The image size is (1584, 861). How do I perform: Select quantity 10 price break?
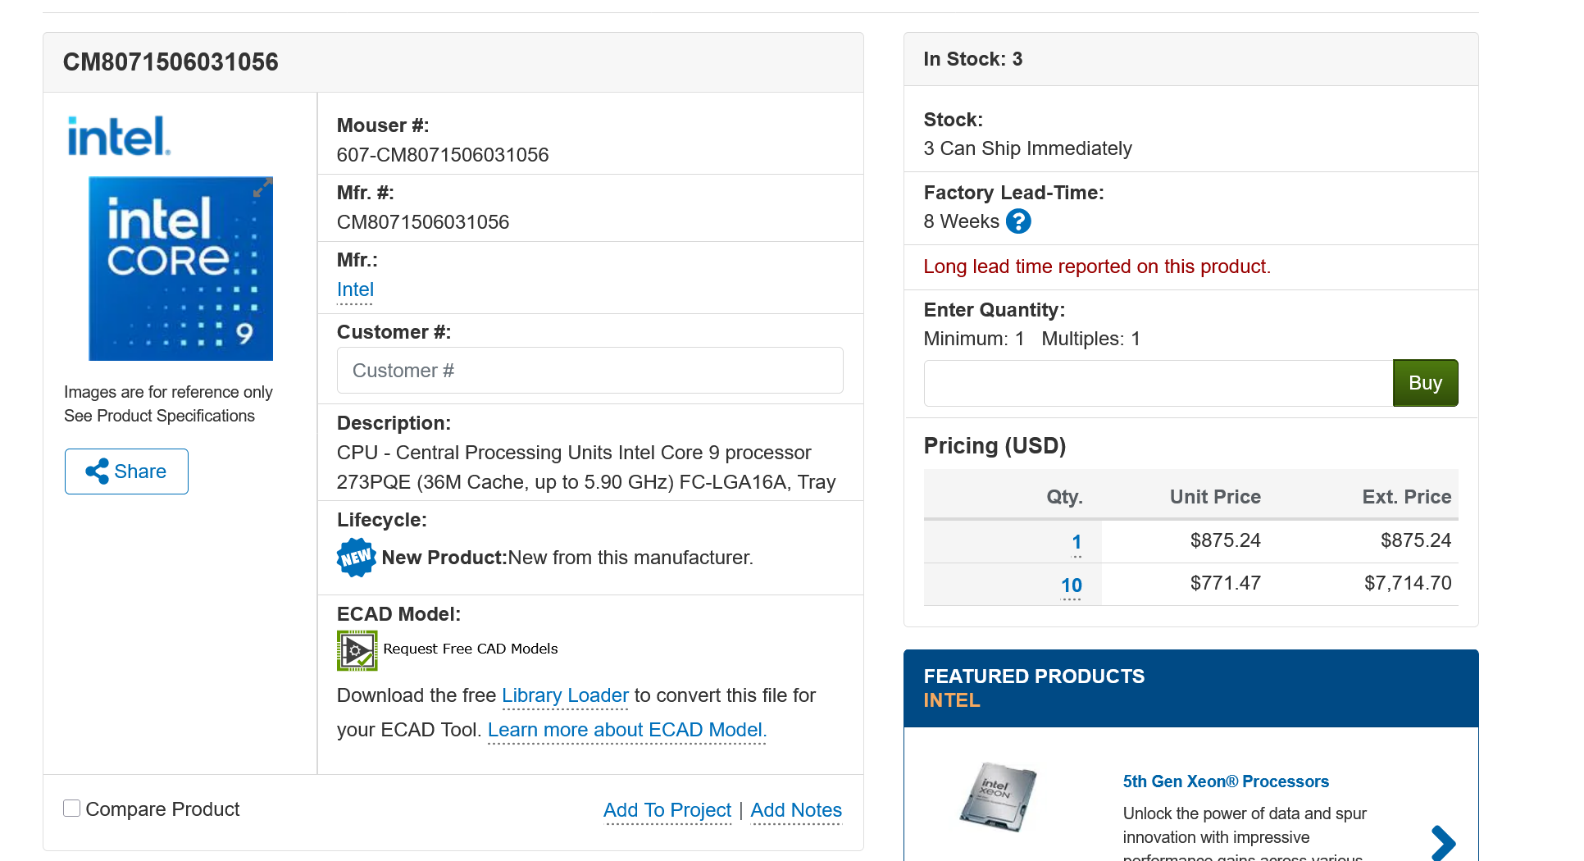[x=1071, y=585]
